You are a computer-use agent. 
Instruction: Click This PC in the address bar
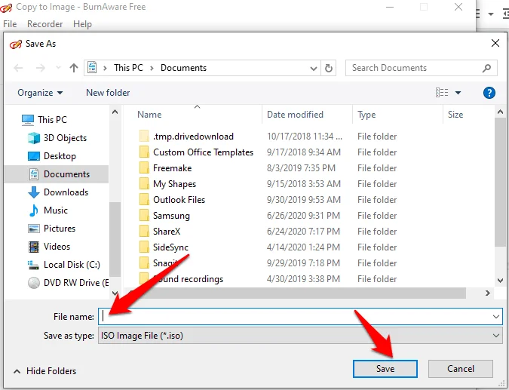pyautogui.click(x=128, y=68)
